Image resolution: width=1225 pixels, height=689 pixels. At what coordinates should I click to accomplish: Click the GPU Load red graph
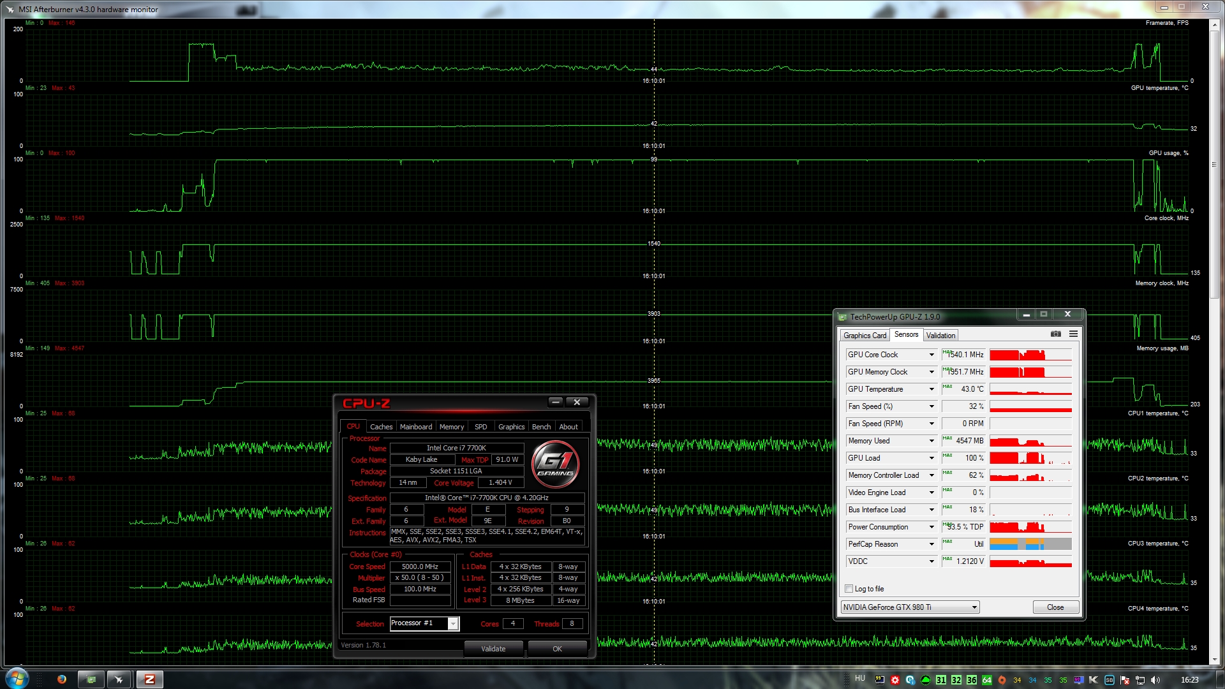(x=1030, y=458)
